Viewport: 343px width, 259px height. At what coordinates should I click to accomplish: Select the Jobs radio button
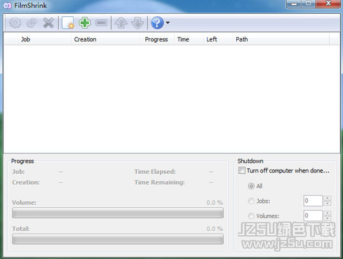[x=251, y=201]
